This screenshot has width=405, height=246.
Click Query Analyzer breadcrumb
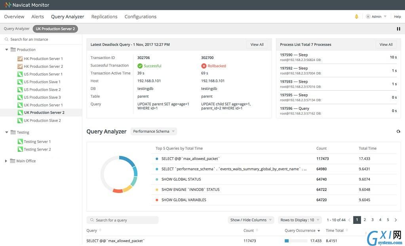[17, 29]
